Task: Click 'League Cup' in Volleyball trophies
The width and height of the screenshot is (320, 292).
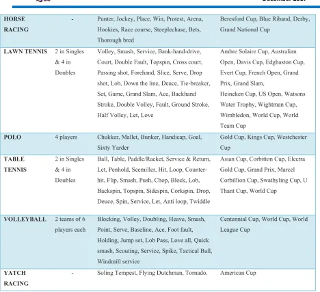Action: click(x=235, y=230)
